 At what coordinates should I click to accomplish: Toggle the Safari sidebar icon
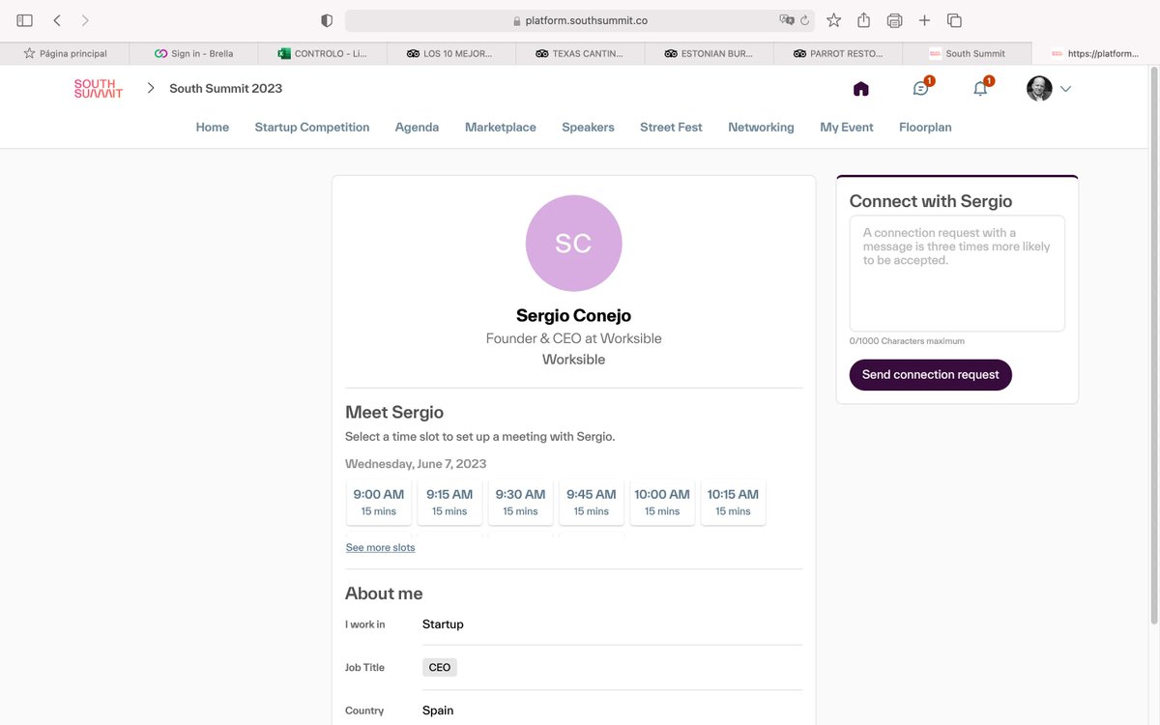[25, 20]
